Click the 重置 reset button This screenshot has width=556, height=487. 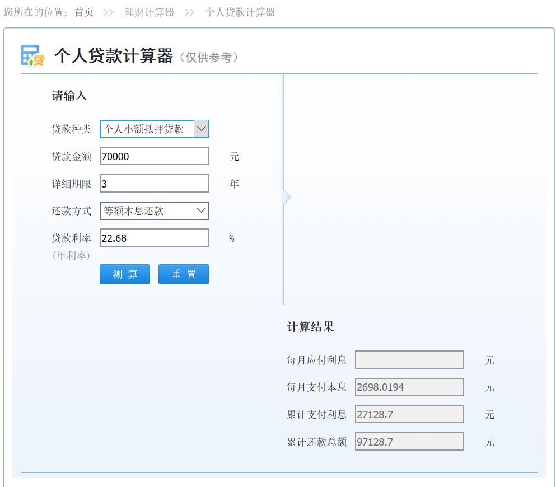coord(183,274)
